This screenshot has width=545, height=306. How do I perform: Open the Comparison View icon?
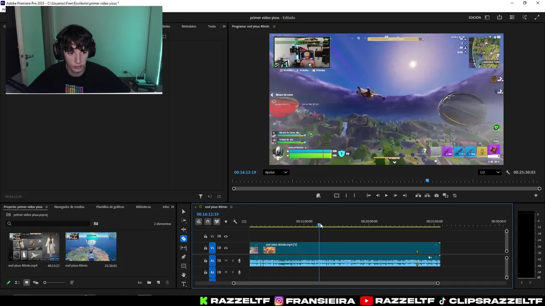tap(445, 195)
